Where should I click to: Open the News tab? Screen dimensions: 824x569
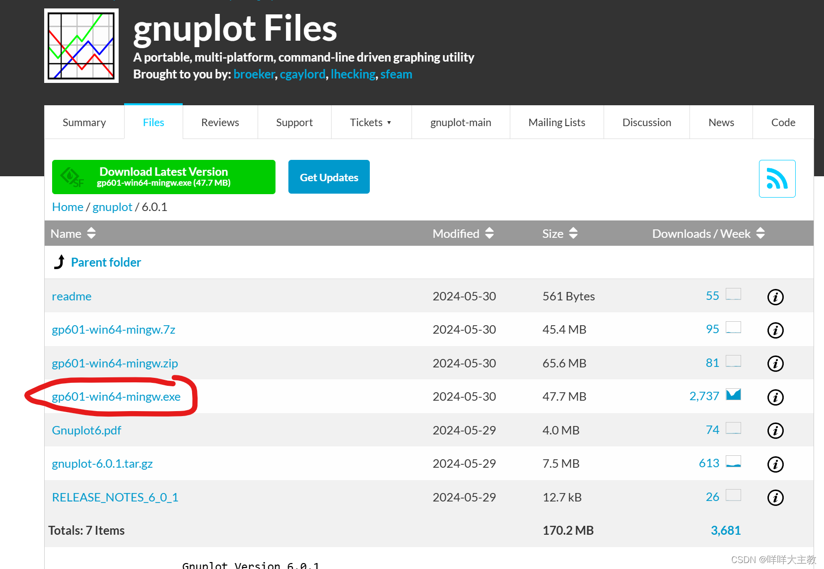(721, 122)
